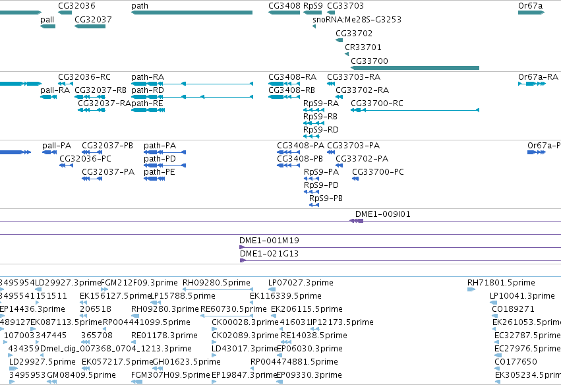Click the pall-PA protein feature

49,152
